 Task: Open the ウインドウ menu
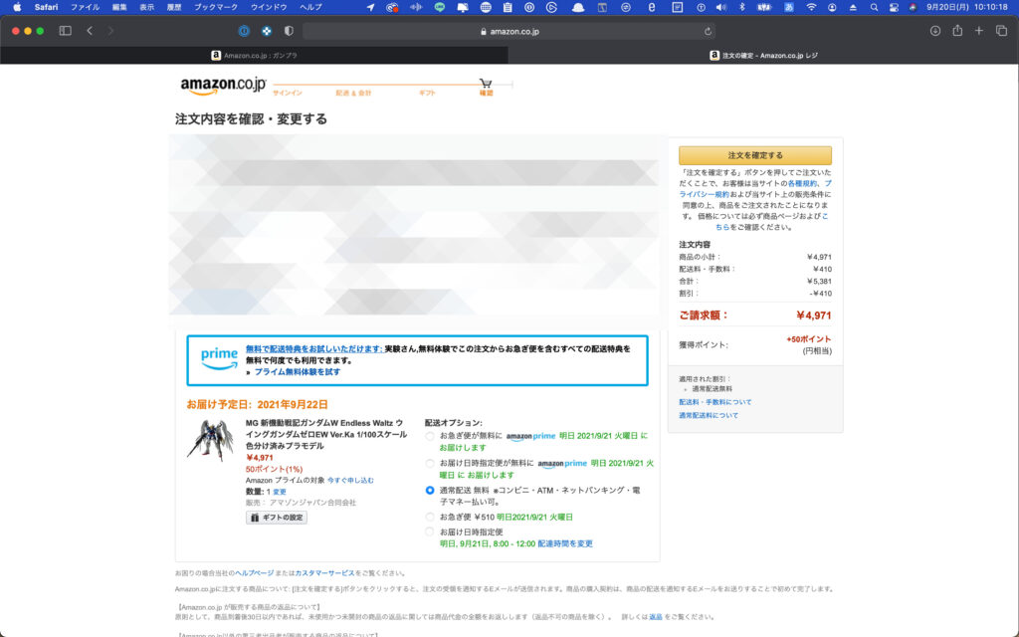[x=269, y=7]
